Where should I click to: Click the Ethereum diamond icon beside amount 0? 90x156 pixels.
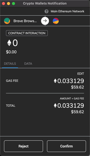pos(9,43)
